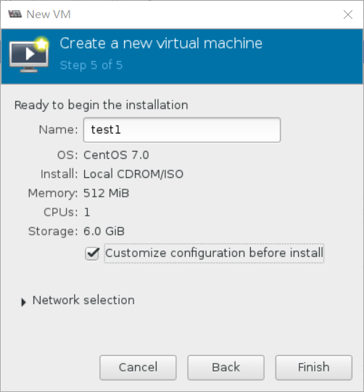
Task: Click the 'Create a new virtual machine' title
Action: (x=161, y=44)
